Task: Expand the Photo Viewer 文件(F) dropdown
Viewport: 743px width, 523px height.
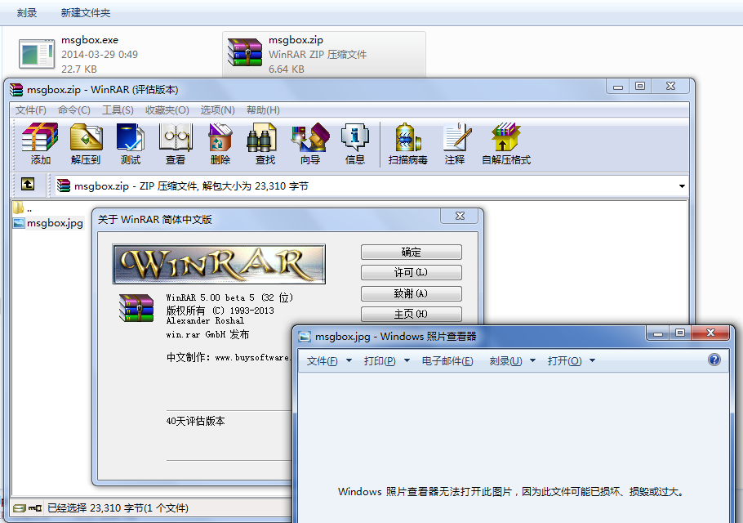Action: [349, 361]
